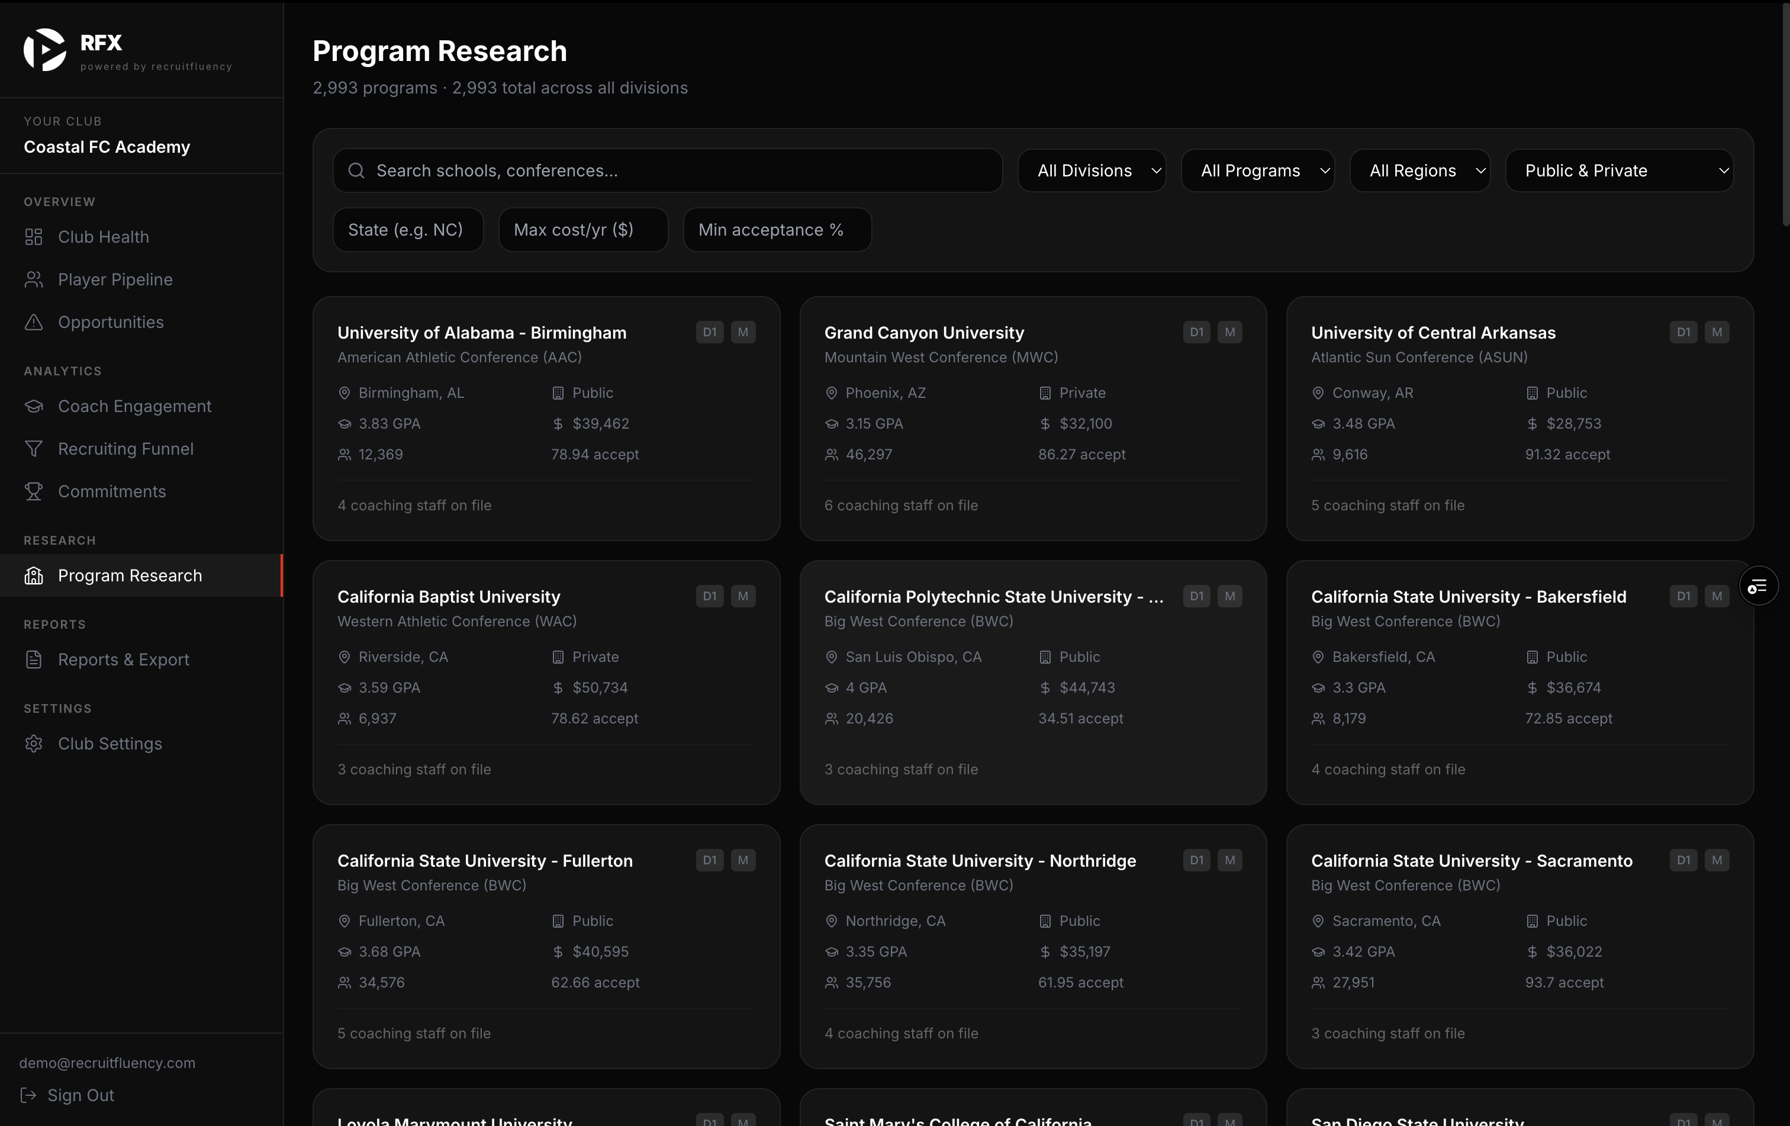Click M badge on California Baptist University card
The height and width of the screenshot is (1126, 1790).
coord(743,596)
